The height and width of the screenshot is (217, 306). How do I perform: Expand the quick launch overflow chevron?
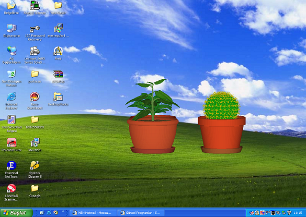click(x=63, y=211)
